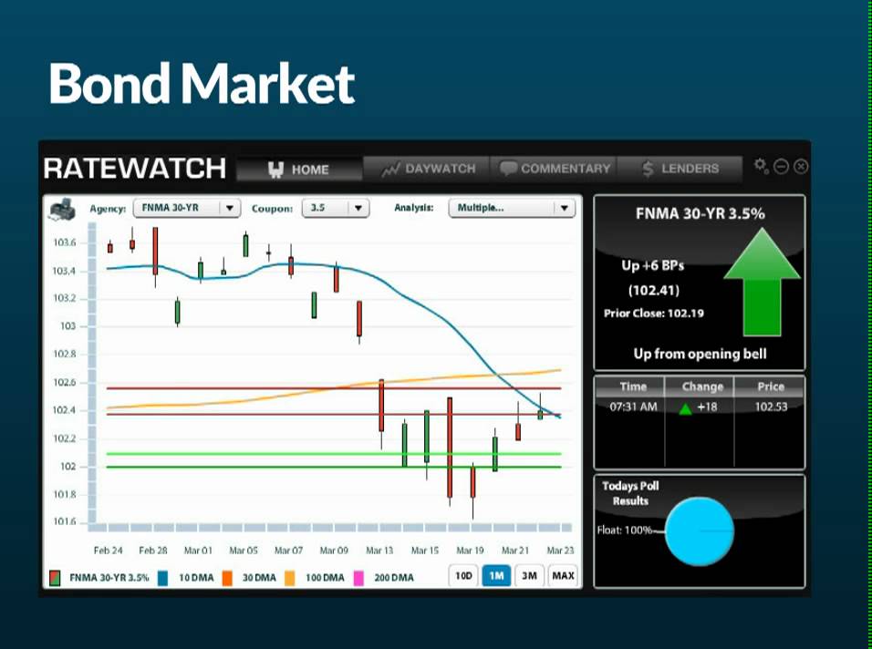The image size is (872, 649).
Task: Click the orange 30 DMA legend swatch
Action: [x=227, y=578]
